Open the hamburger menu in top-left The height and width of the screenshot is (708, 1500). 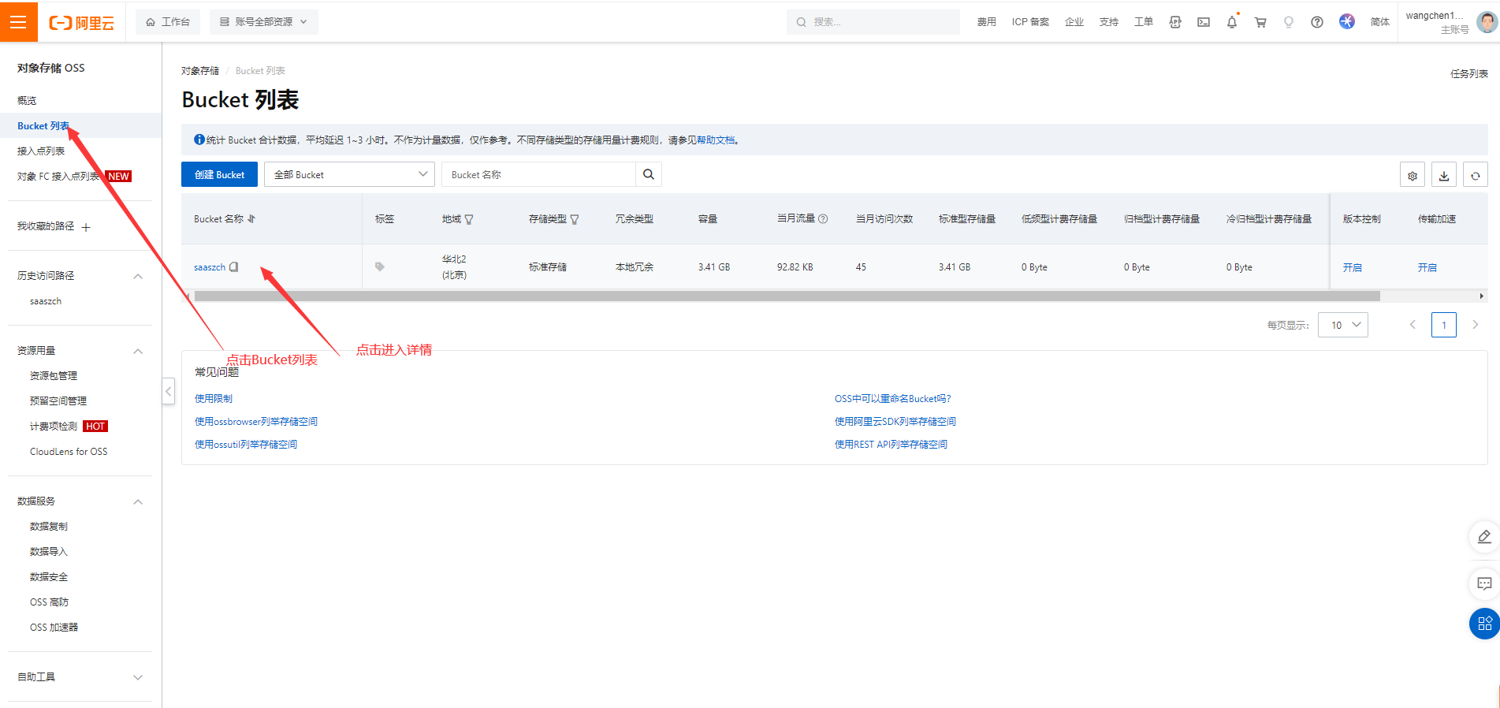point(18,22)
